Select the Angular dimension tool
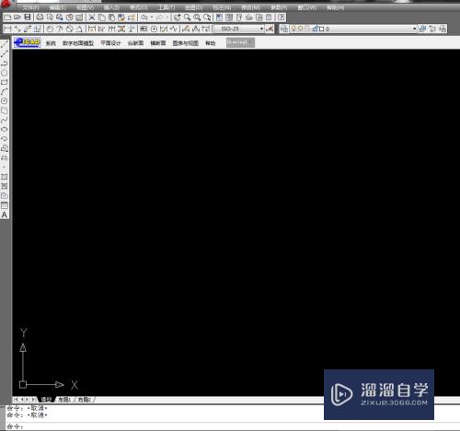This screenshot has width=460, height=431. pyautogui.click(x=79, y=29)
